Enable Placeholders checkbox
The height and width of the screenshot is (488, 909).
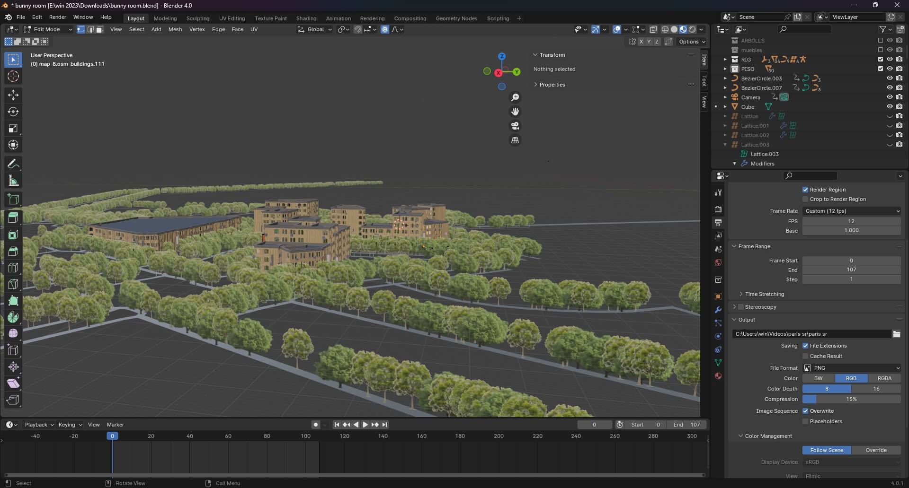coord(805,421)
